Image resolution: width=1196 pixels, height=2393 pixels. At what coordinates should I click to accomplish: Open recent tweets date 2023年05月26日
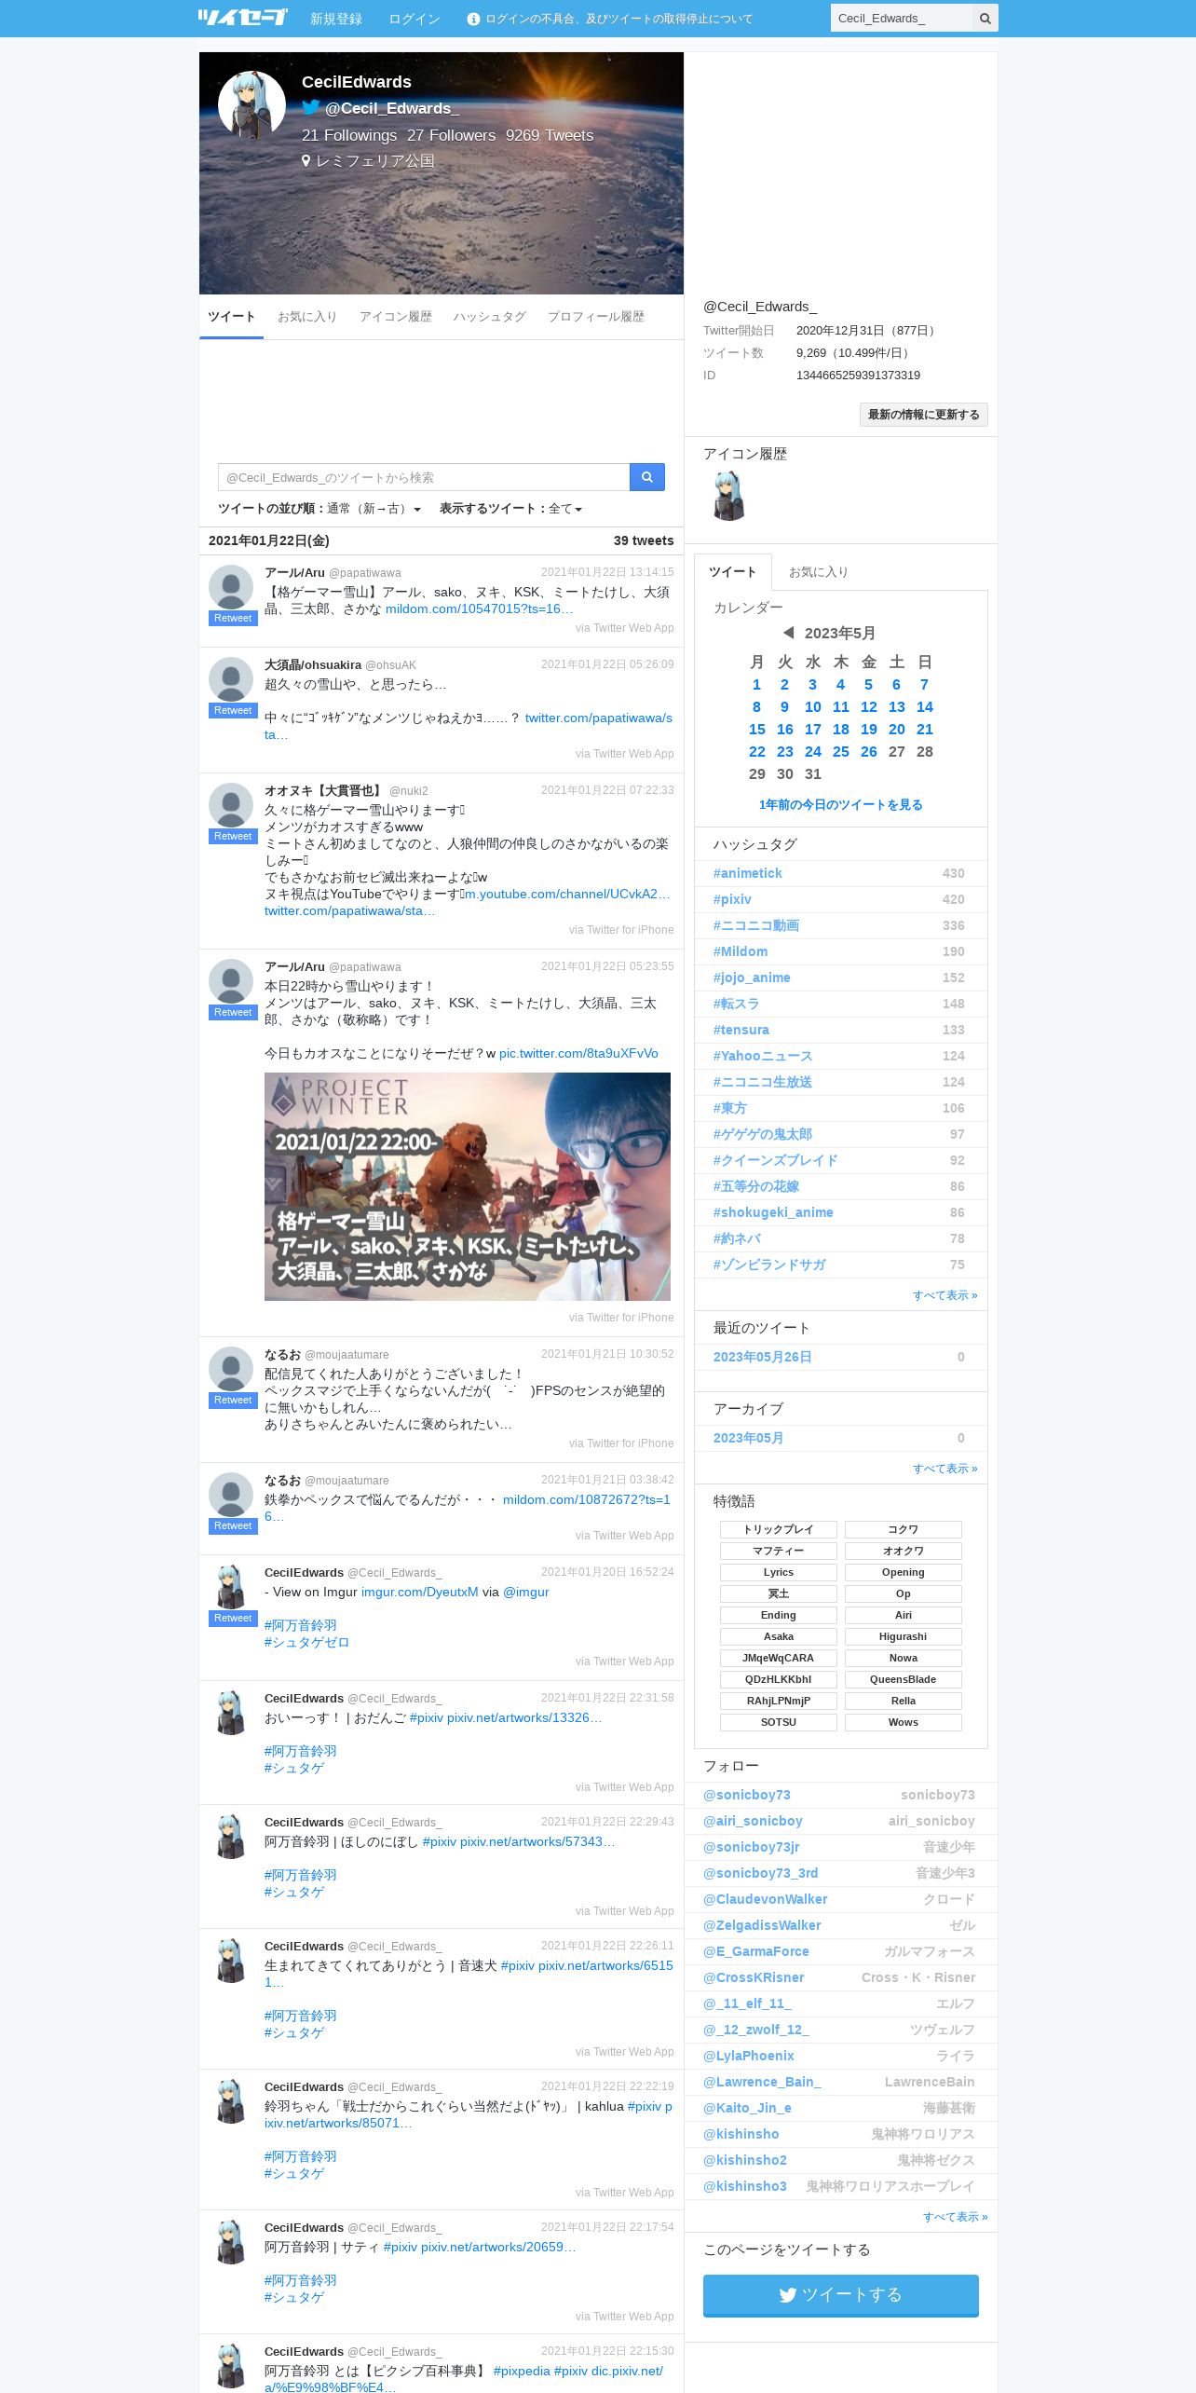[762, 1357]
